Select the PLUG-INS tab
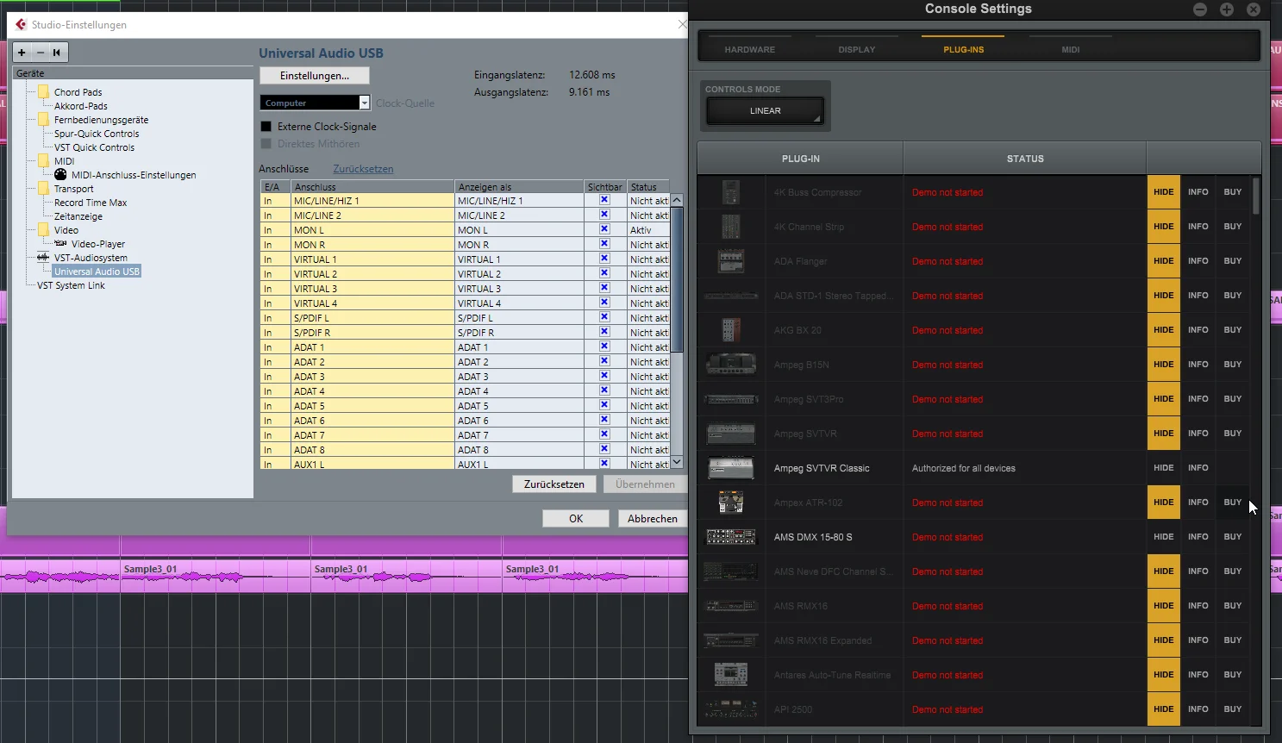Viewport: 1282px width, 743px height. [x=964, y=49]
